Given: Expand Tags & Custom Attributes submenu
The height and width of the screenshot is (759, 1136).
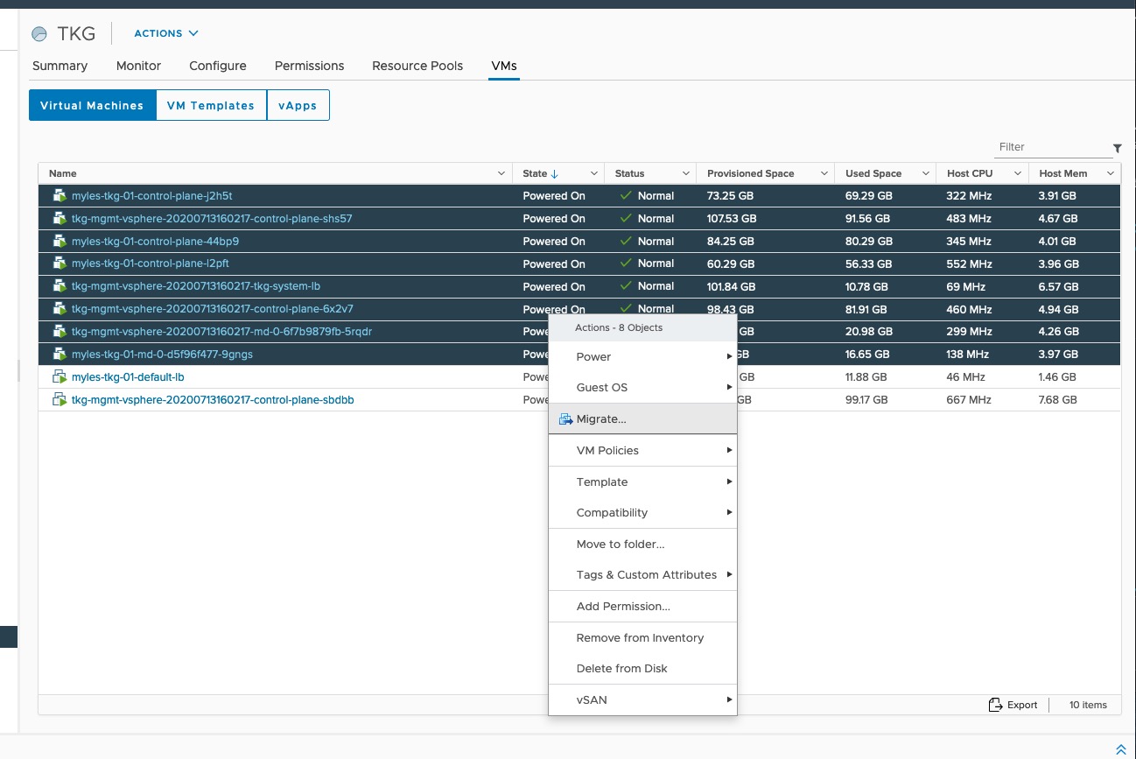Looking at the screenshot, I should (642, 575).
